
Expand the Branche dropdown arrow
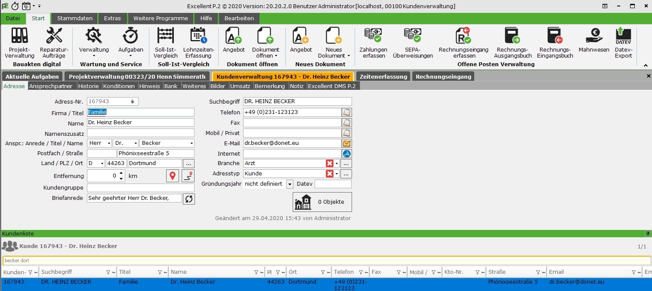pos(337,163)
